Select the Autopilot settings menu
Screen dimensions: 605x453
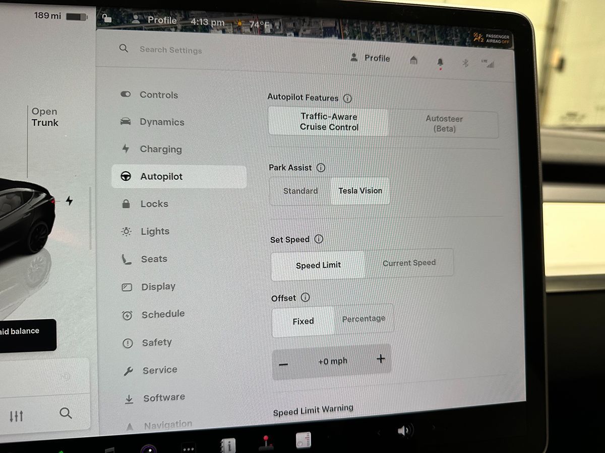(179, 177)
